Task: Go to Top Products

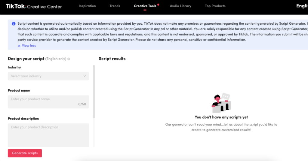Action: pos(215,6)
